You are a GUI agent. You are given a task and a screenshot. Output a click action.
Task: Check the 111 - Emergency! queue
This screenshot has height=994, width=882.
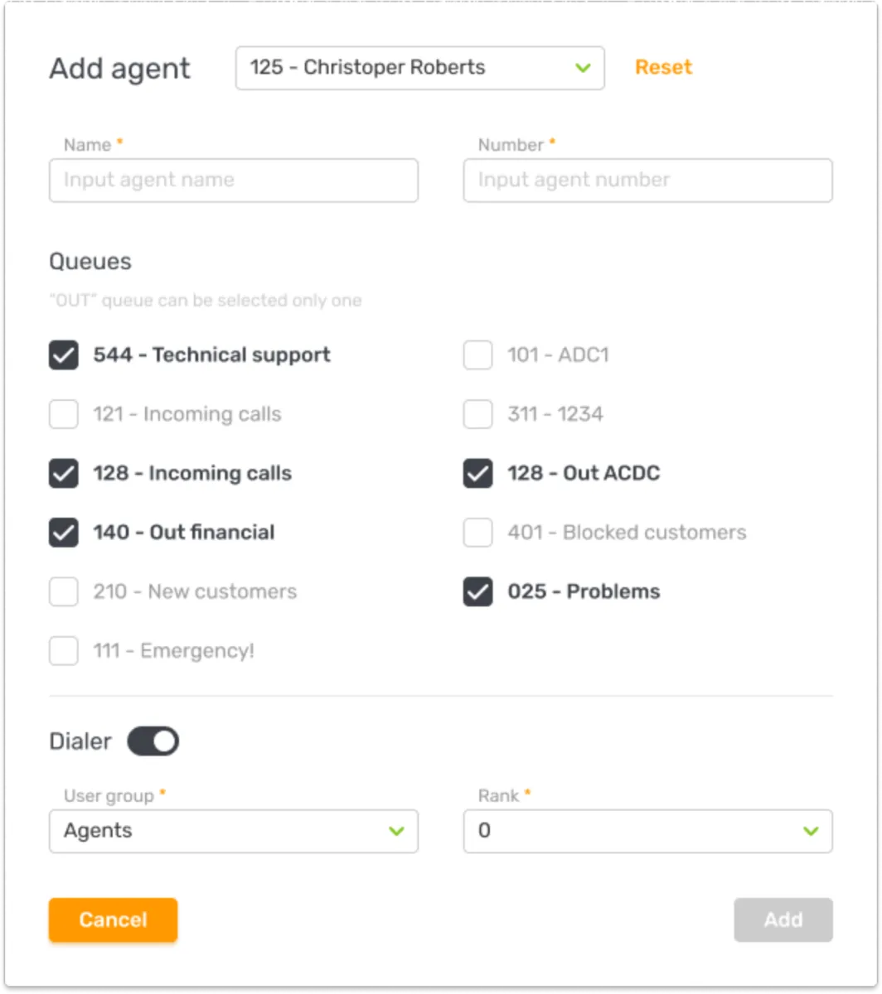(64, 651)
